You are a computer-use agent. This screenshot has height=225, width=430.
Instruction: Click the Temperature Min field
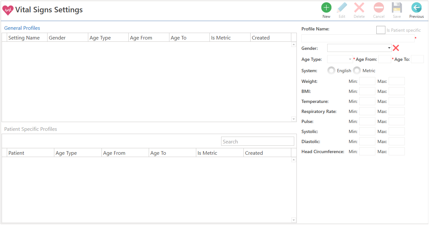pos(367,101)
